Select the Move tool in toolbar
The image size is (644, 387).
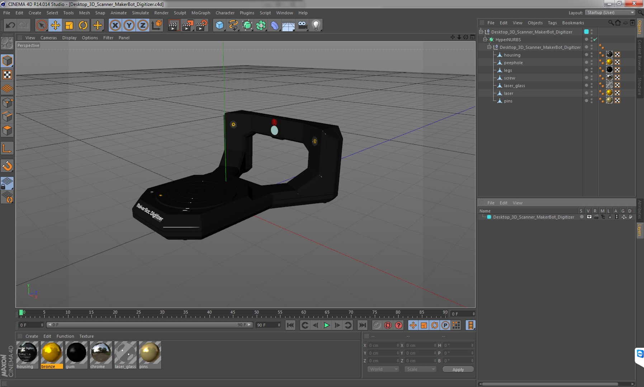55,25
